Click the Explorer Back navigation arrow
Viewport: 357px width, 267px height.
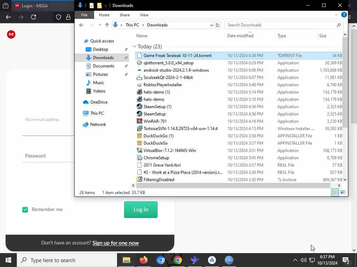pos(81,25)
